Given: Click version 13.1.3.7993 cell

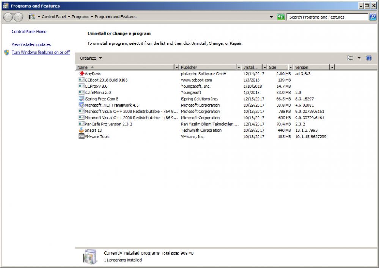Looking at the screenshot, I should pos(306,130).
